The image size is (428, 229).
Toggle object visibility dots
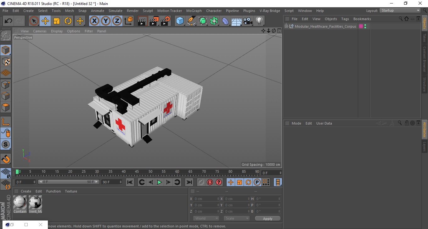point(365,26)
